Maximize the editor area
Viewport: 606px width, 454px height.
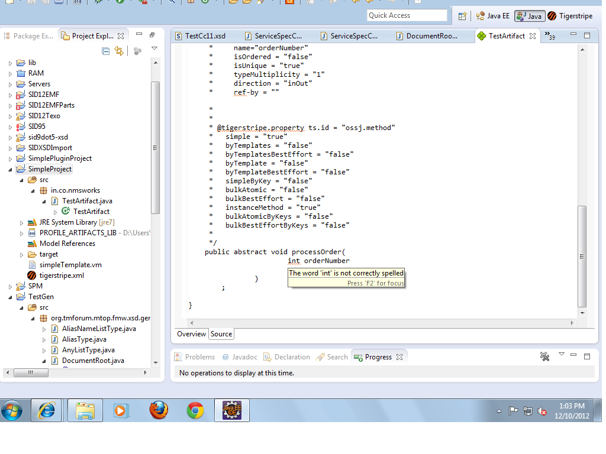click(587, 35)
